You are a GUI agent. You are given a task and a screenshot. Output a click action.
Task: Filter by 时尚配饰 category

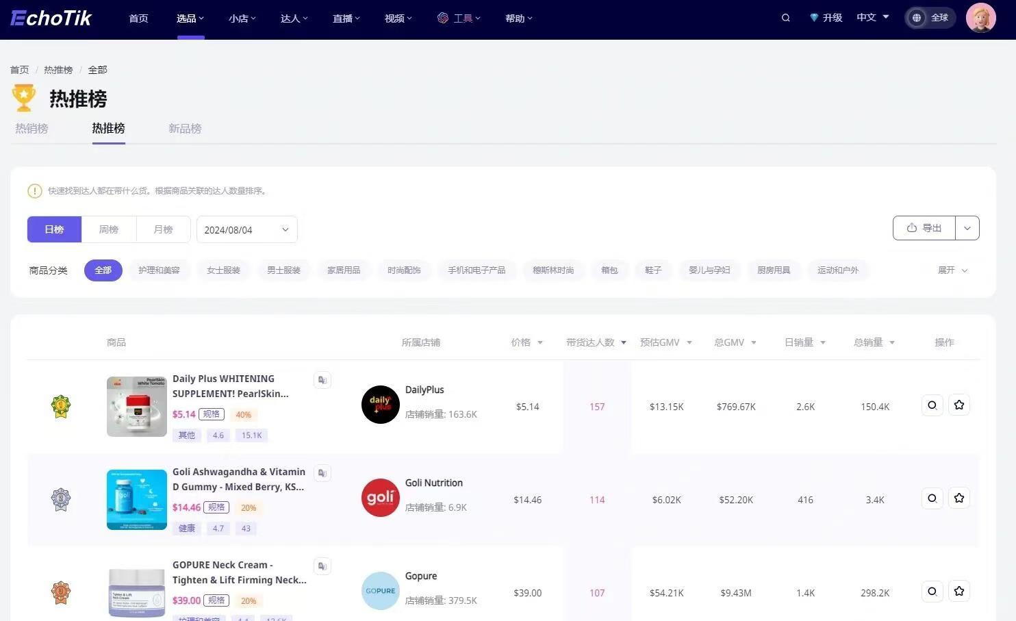pyautogui.click(x=404, y=270)
